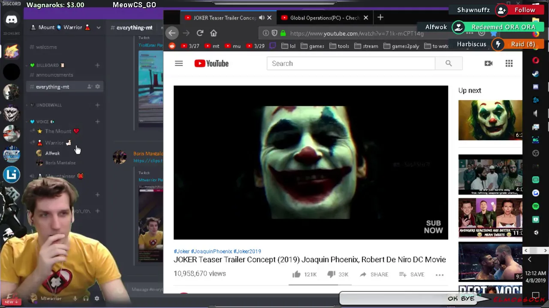Open Spotify from the system tray
This screenshot has width=549, height=308.
coord(536,206)
